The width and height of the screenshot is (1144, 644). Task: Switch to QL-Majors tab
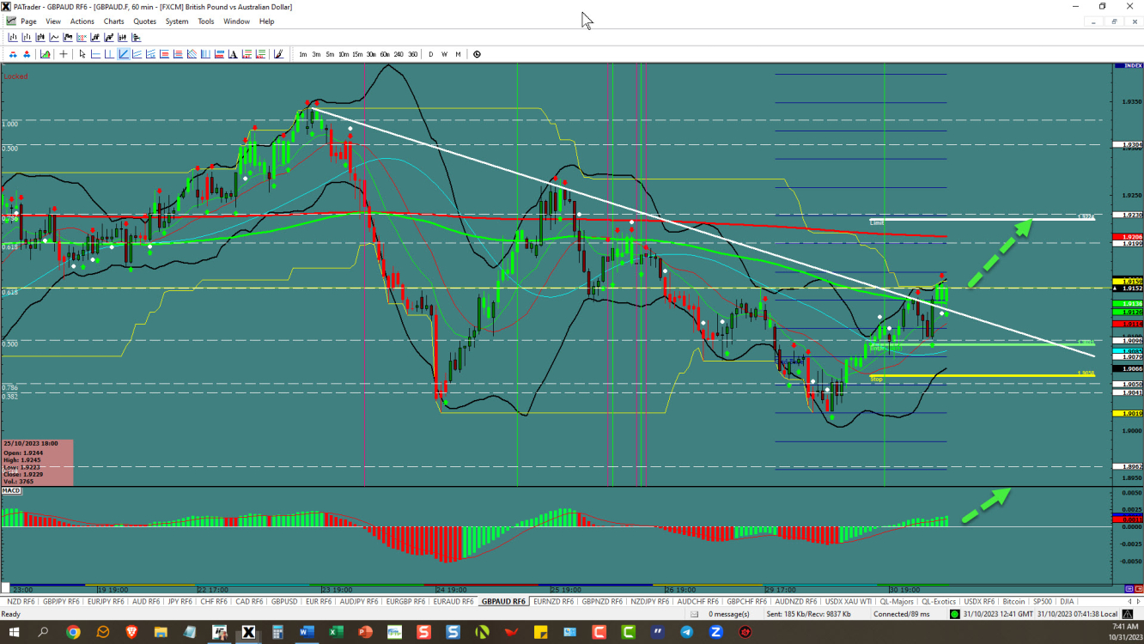click(897, 601)
